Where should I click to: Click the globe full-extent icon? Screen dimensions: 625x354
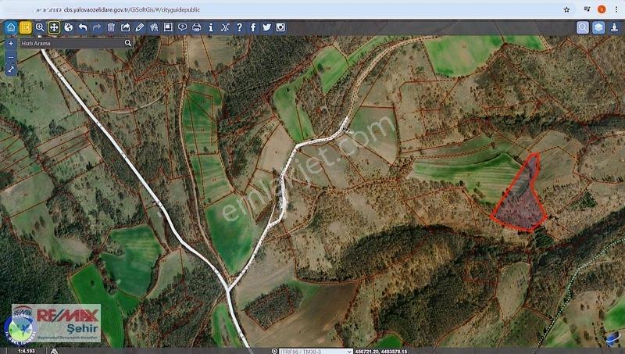click(69, 27)
